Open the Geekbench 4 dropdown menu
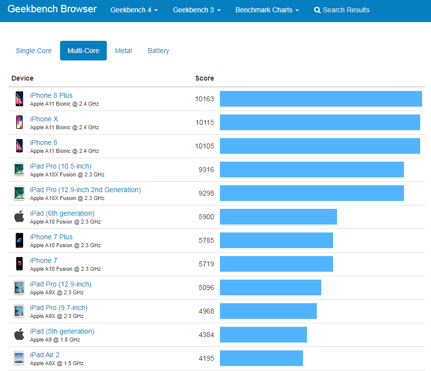The image size is (431, 371). pyautogui.click(x=134, y=10)
